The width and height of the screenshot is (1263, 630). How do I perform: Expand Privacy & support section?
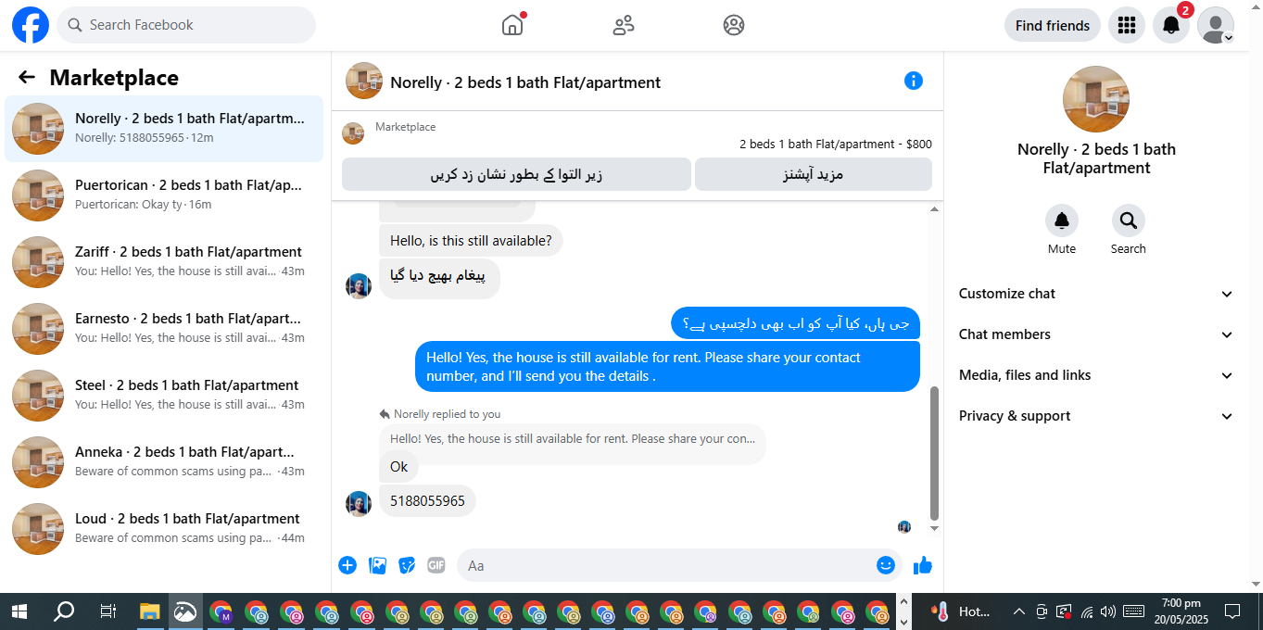tap(1096, 416)
